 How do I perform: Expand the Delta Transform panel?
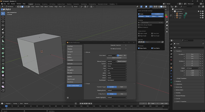pos(182,78)
